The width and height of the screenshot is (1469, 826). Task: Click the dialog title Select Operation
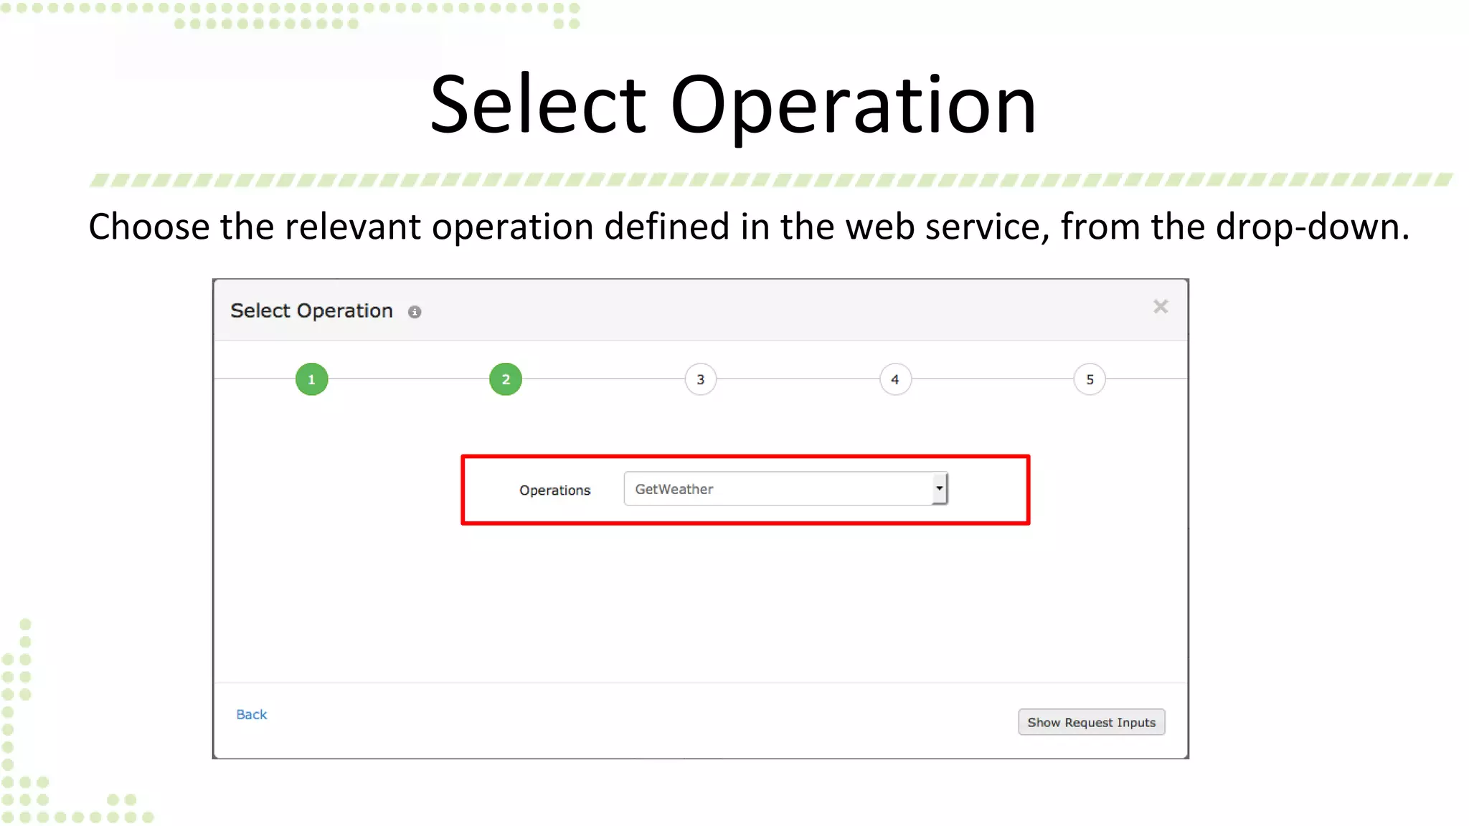[311, 310]
